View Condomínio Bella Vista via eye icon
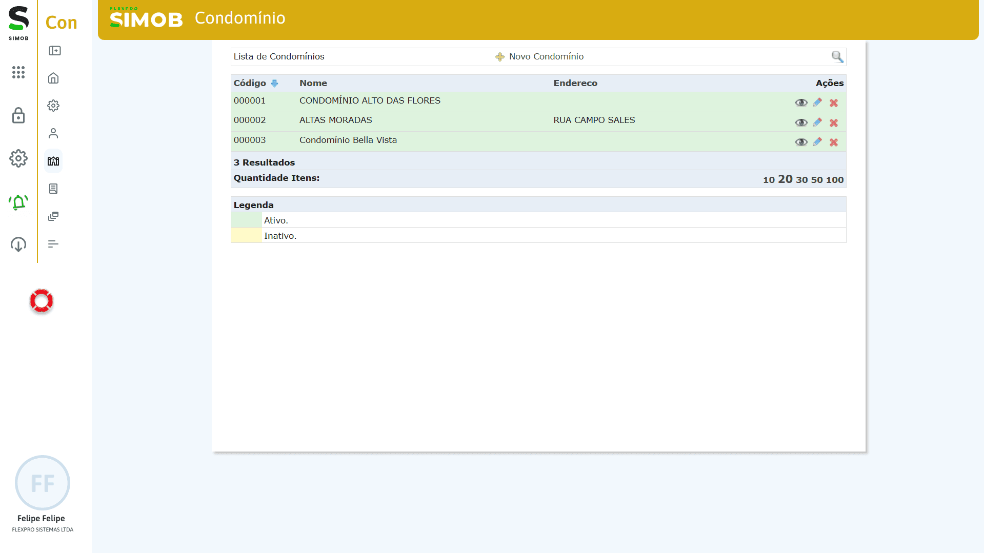Image resolution: width=984 pixels, height=553 pixels. click(x=801, y=142)
